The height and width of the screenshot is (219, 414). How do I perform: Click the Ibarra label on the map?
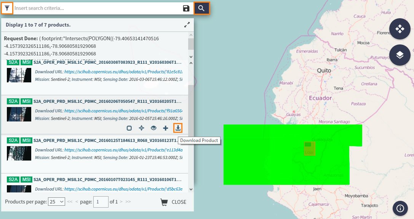(x=332, y=60)
